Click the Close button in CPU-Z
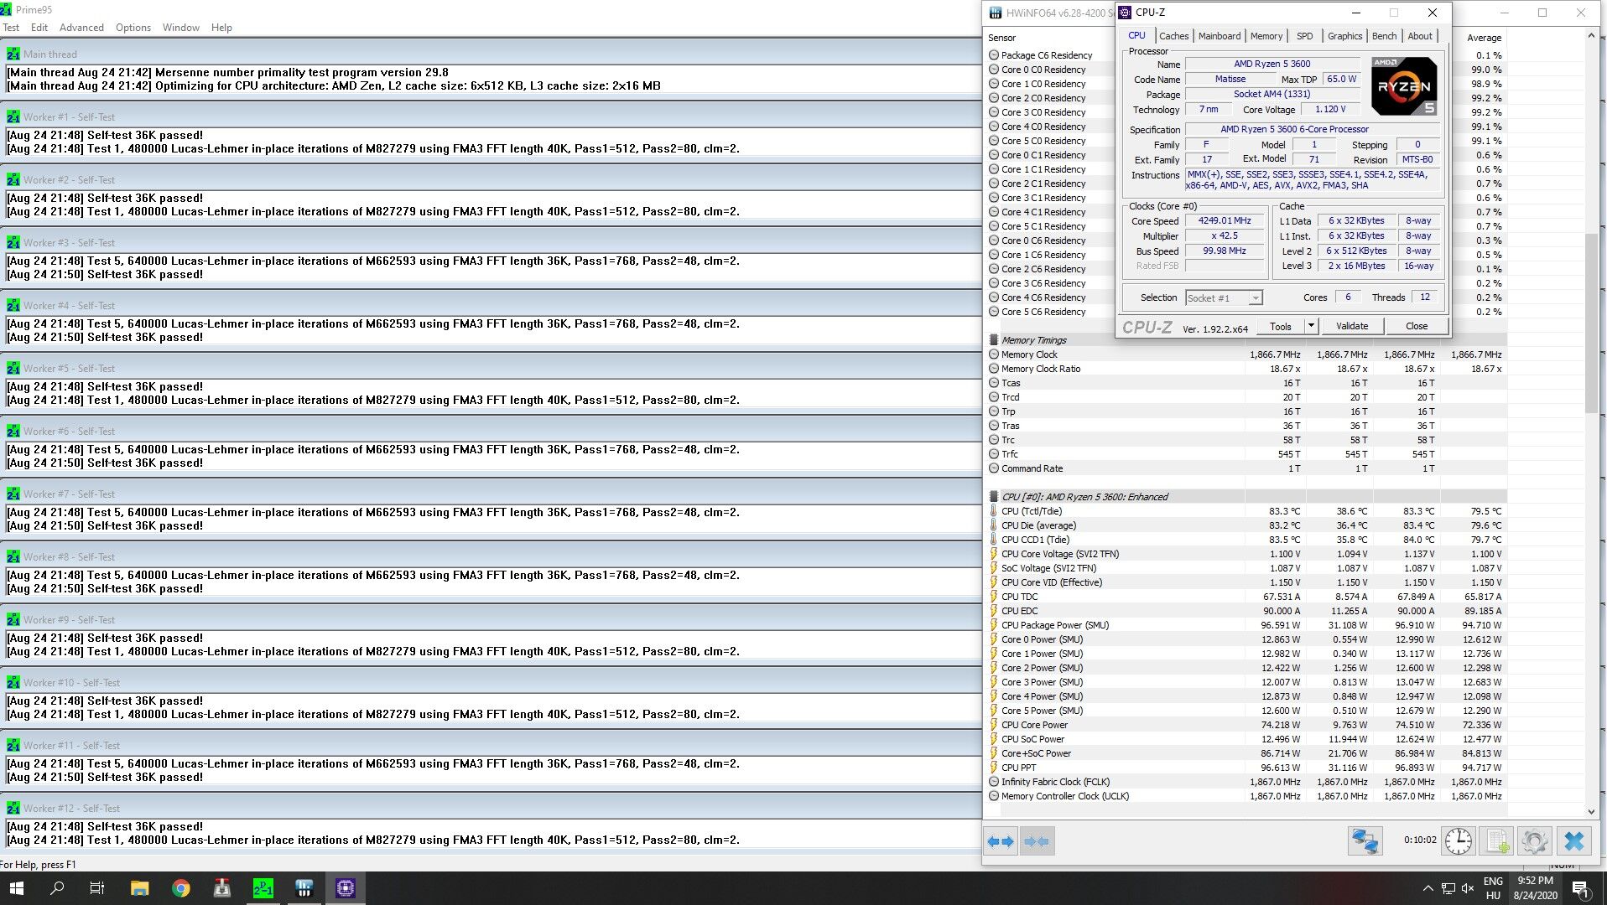1607x905 pixels. pyautogui.click(x=1417, y=327)
